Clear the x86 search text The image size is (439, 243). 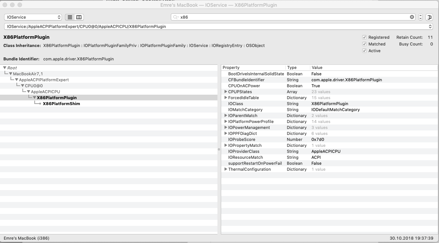412,17
